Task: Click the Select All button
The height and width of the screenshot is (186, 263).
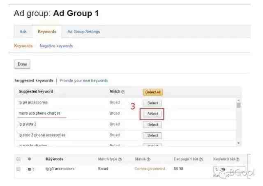Action: 153,92
